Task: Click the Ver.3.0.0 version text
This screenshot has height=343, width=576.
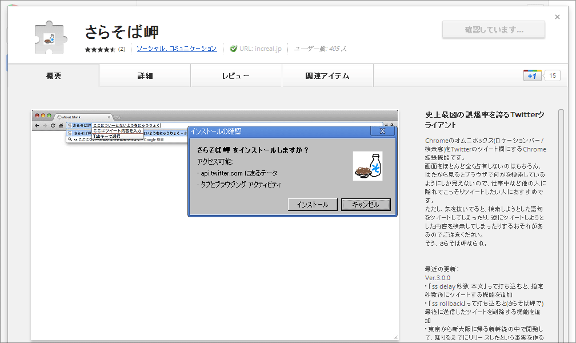Action: (x=438, y=278)
